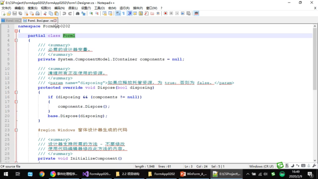Create a new file with the New icon

point(3,13)
